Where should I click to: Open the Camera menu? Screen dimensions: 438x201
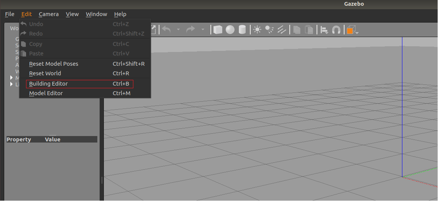coord(49,14)
